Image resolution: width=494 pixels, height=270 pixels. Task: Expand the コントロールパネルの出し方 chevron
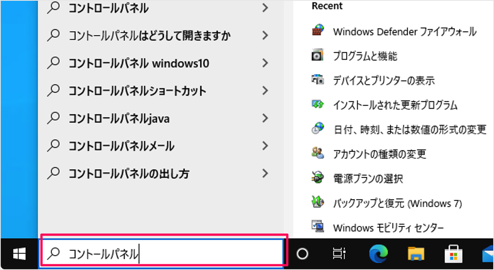coord(265,174)
